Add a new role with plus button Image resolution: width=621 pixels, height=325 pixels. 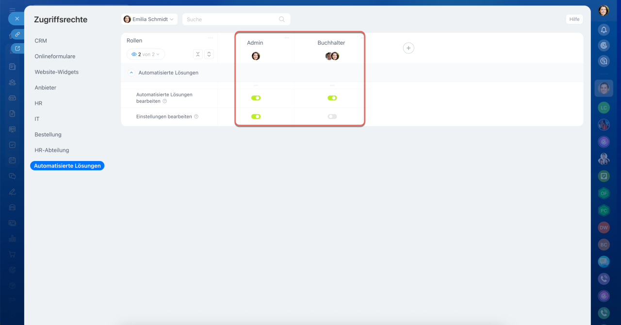(x=409, y=48)
